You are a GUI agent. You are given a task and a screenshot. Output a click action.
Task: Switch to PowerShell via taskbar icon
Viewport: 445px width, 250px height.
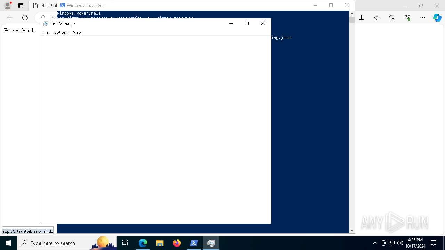click(194, 243)
